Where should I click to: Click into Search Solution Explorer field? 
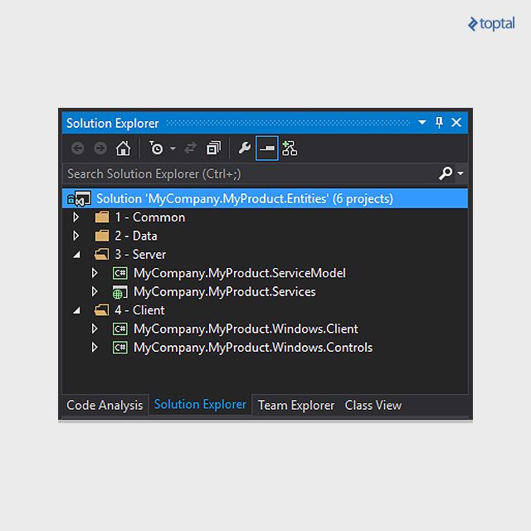[x=249, y=173]
